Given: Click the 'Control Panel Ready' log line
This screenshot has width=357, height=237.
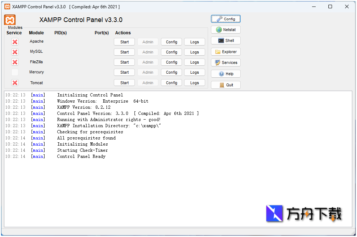Looking at the screenshot, I should [81, 156].
